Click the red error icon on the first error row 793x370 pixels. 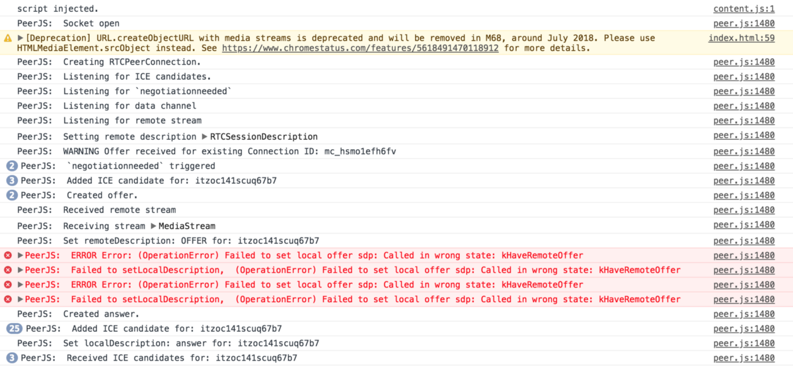pyautogui.click(x=8, y=256)
